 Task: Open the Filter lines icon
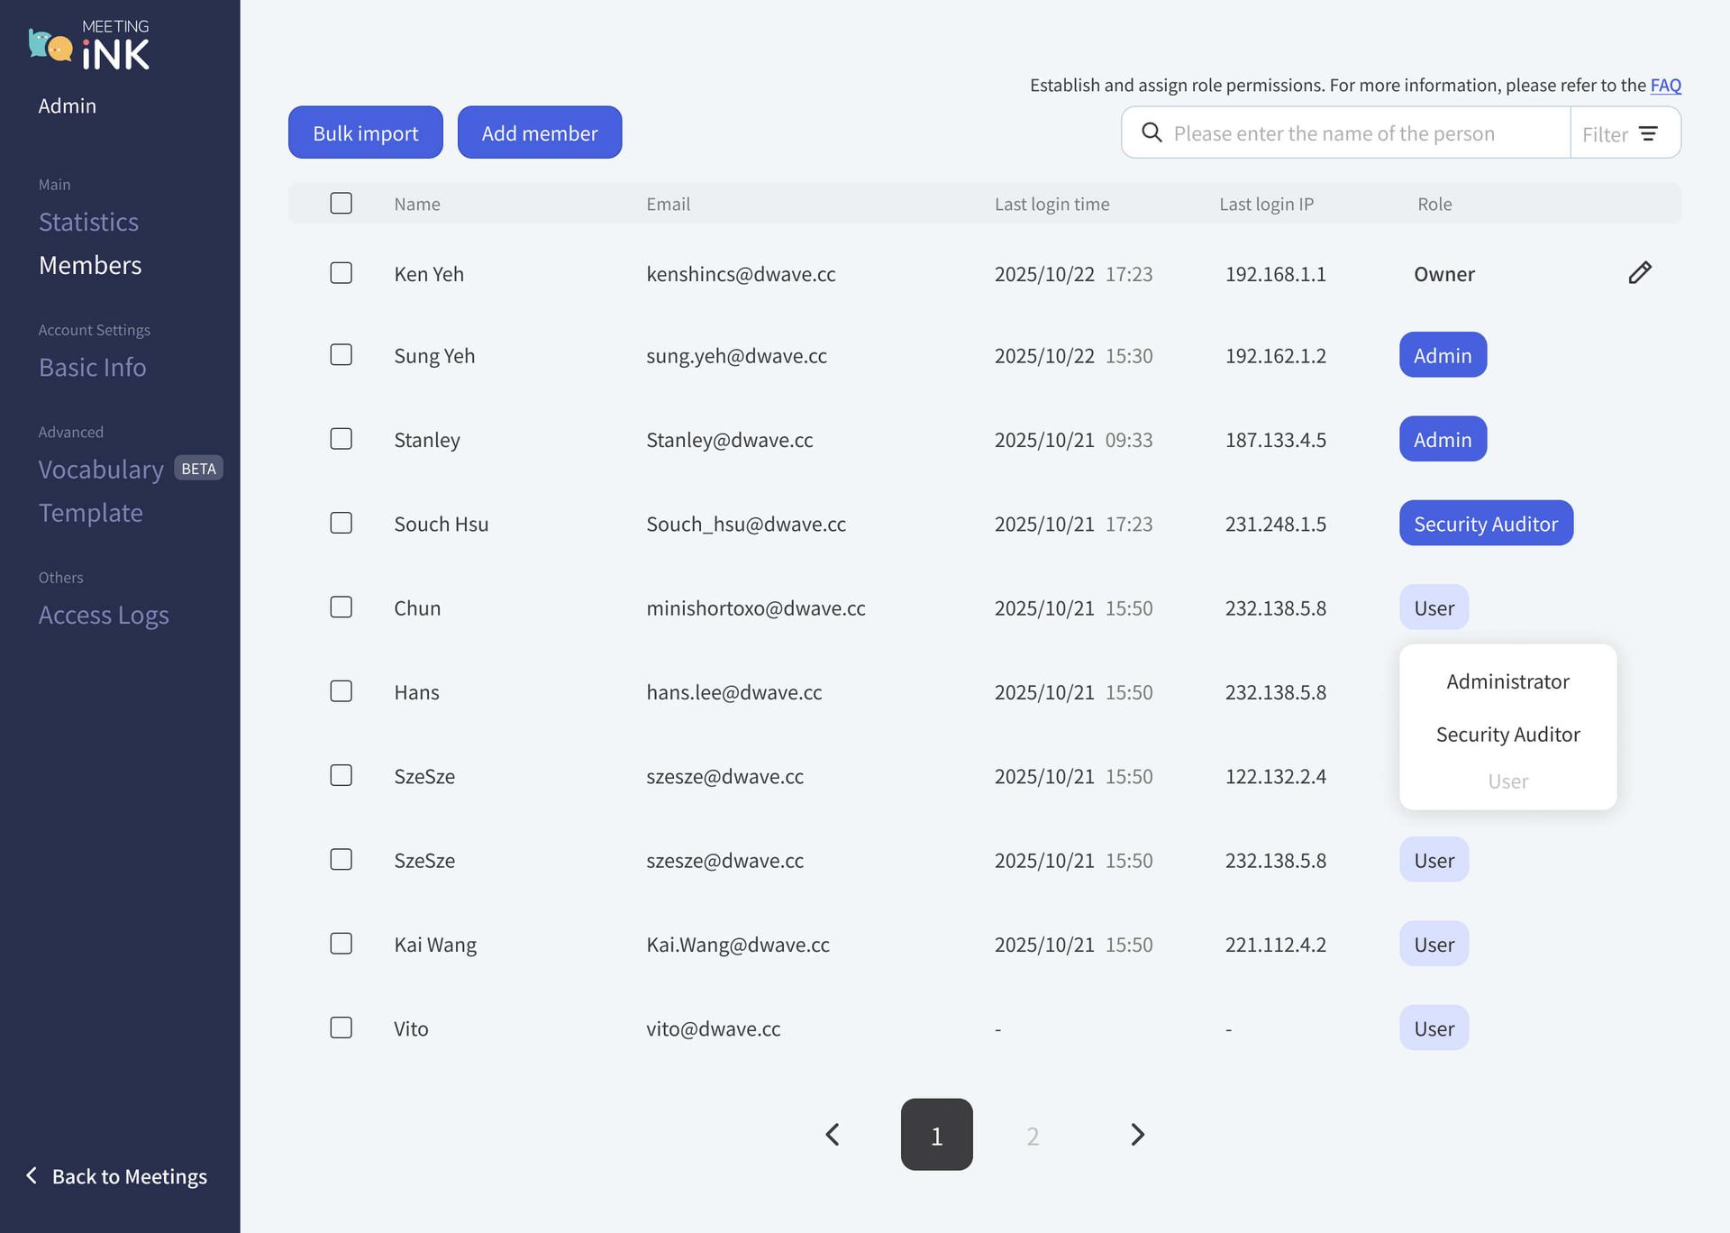pos(1648,133)
